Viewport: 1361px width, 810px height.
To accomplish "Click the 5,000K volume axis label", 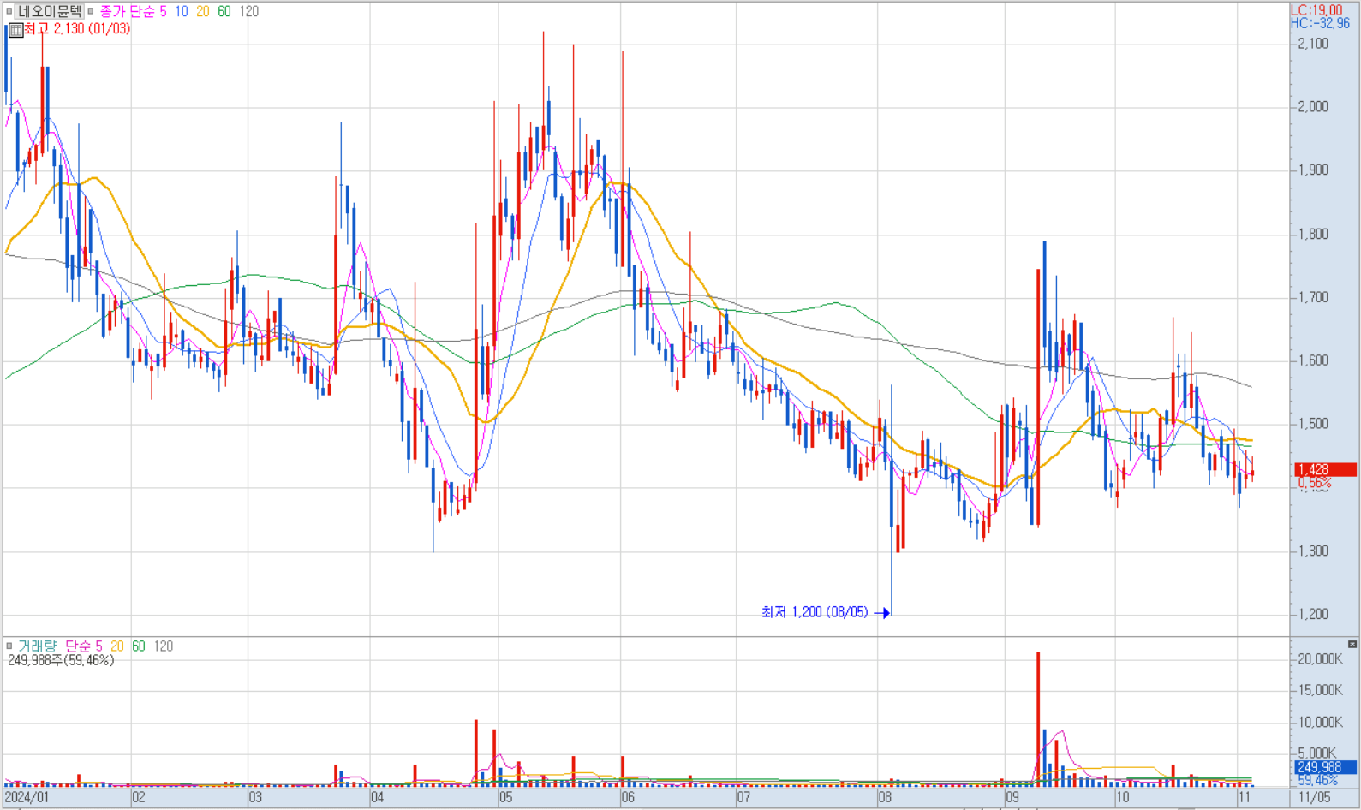I will pyautogui.click(x=1316, y=753).
